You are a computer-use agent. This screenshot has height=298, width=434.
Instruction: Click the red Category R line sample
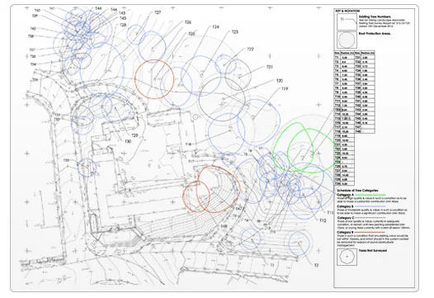[x=370, y=232]
